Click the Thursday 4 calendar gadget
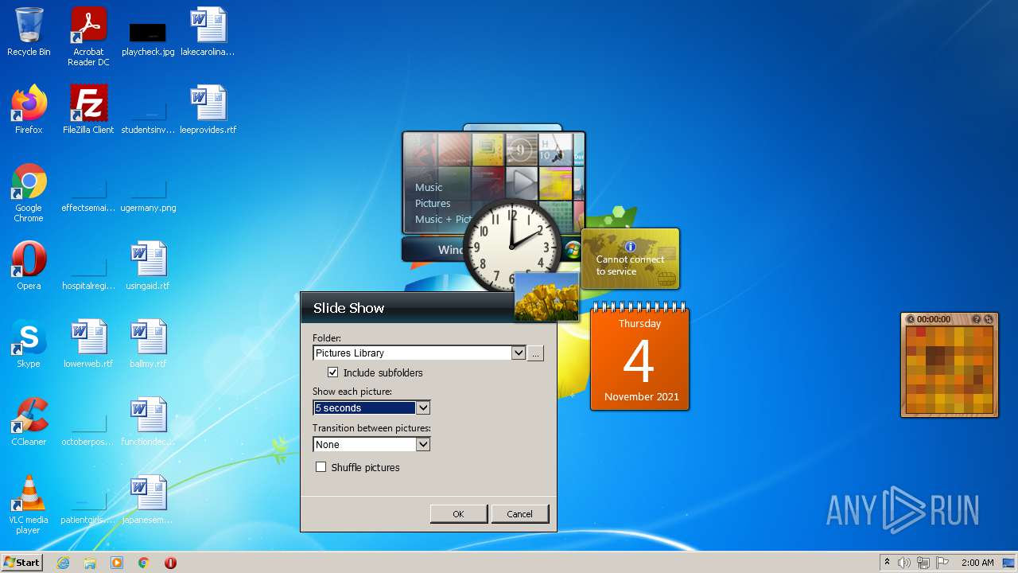Image resolution: width=1018 pixels, height=573 pixels. pos(639,357)
